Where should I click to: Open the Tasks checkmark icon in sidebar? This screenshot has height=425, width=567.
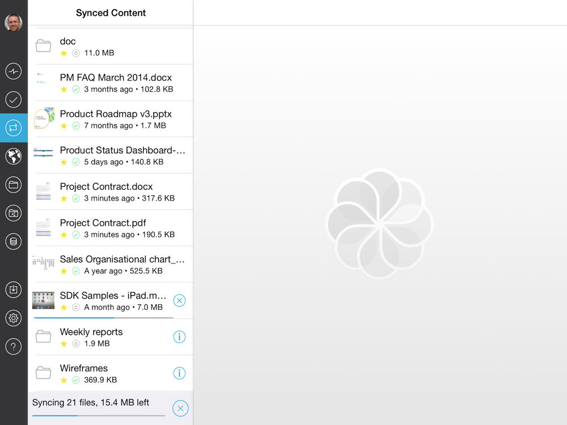[14, 100]
